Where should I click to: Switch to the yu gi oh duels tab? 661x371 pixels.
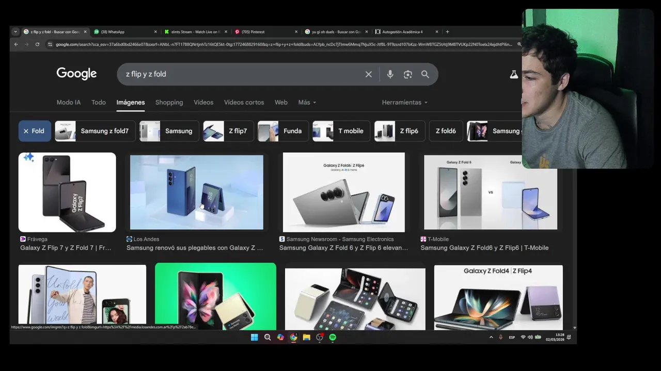[336, 32]
